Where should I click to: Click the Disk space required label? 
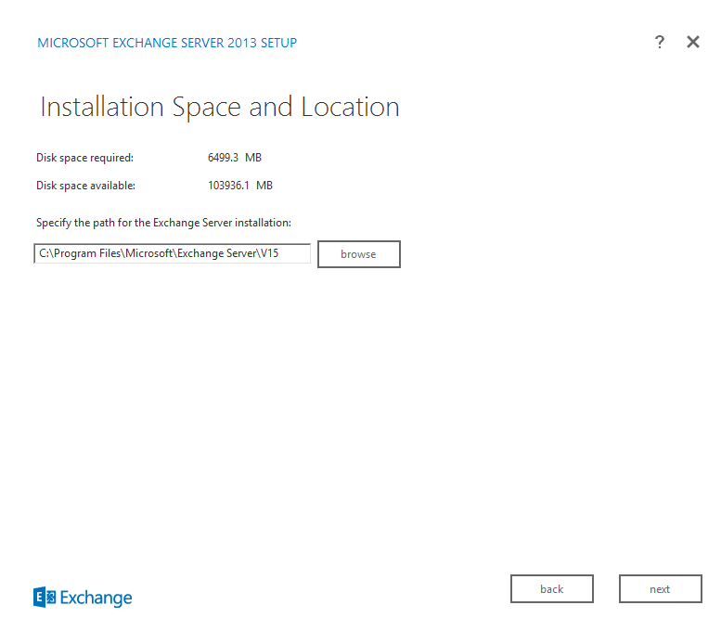click(x=84, y=158)
